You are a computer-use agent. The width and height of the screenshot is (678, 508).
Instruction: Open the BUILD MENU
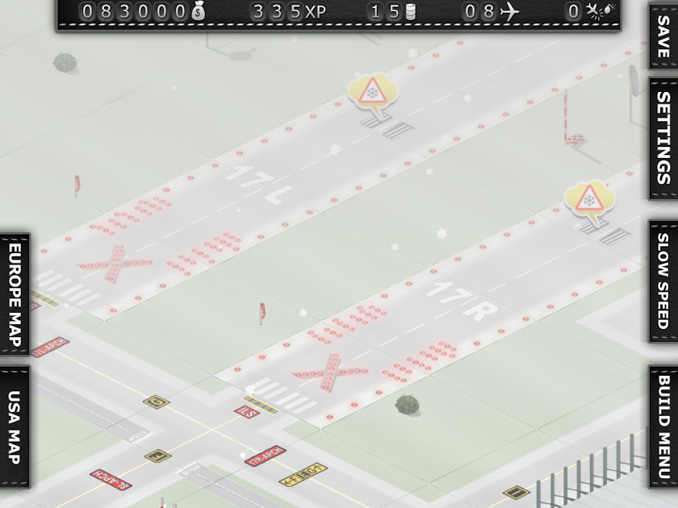coord(663,427)
